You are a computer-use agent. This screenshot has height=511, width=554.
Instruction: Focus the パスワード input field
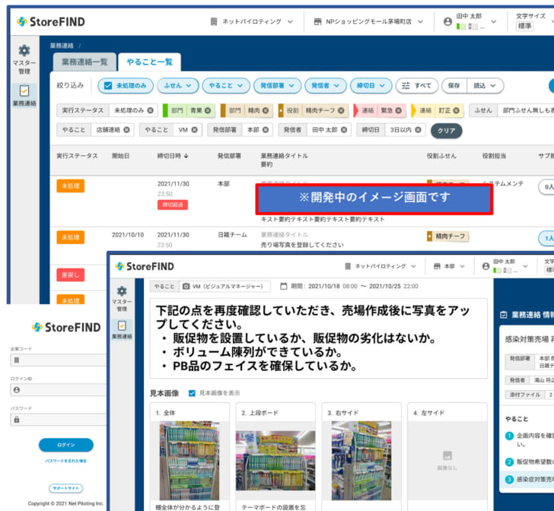click(x=59, y=420)
